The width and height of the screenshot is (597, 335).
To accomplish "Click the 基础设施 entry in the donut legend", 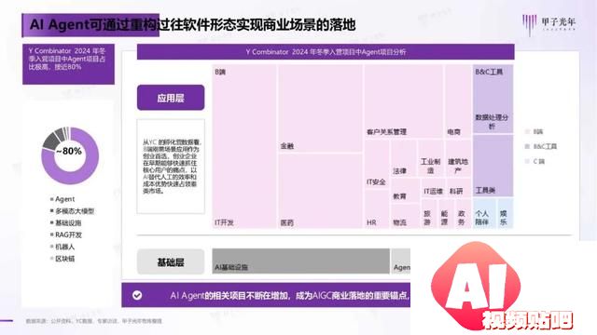I will (66, 223).
